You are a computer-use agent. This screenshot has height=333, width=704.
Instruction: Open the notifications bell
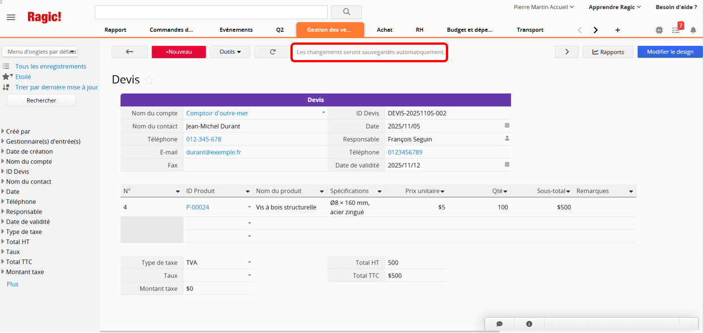click(x=693, y=30)
